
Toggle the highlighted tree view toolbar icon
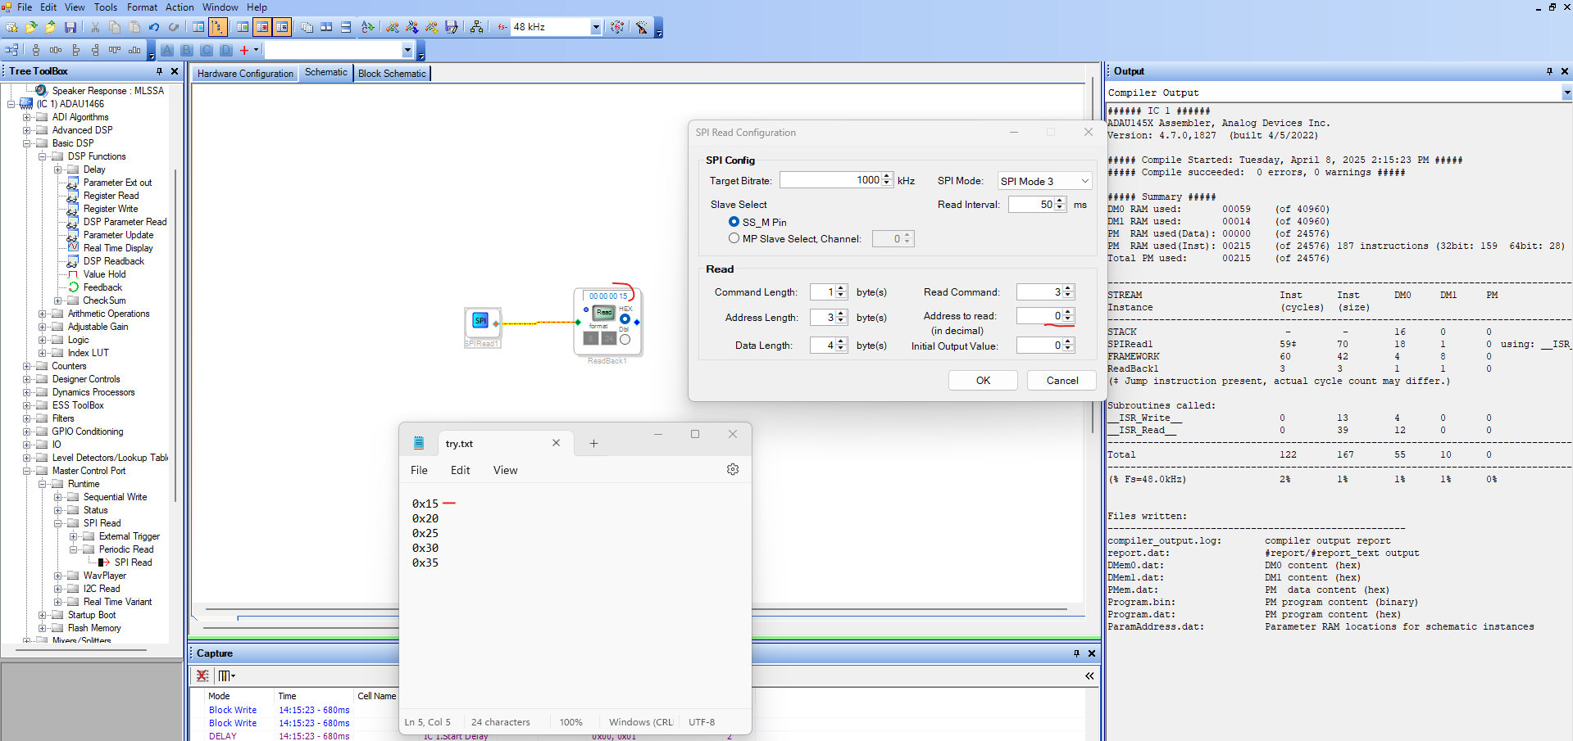coord(218,27)
